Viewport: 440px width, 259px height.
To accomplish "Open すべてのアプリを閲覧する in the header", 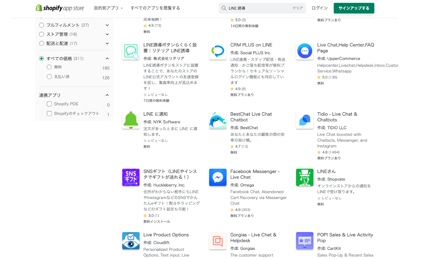I will click(155, 8).
